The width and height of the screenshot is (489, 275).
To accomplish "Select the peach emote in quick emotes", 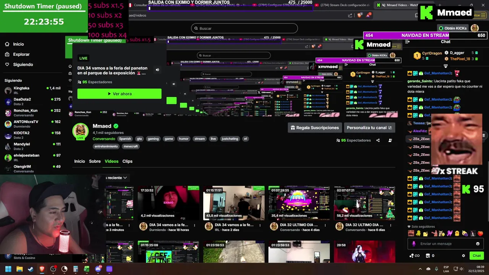I will click(x=481, y=233).
